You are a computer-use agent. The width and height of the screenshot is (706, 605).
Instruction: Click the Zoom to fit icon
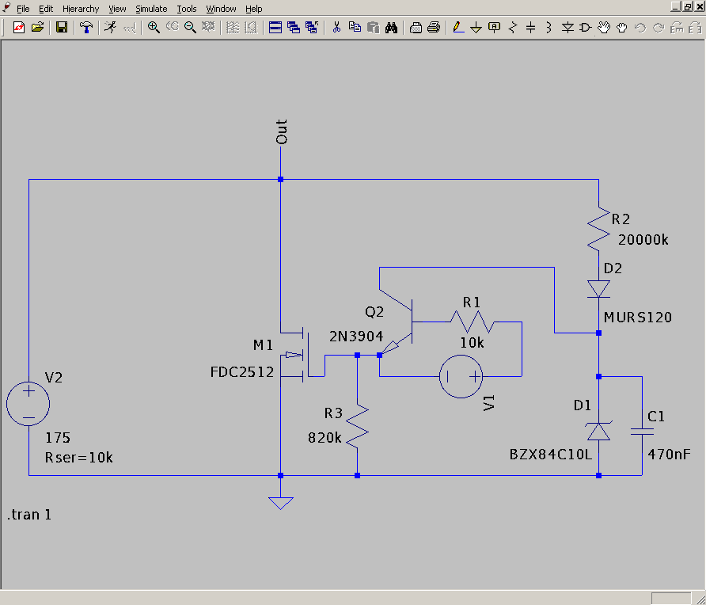tap(208, 28)
